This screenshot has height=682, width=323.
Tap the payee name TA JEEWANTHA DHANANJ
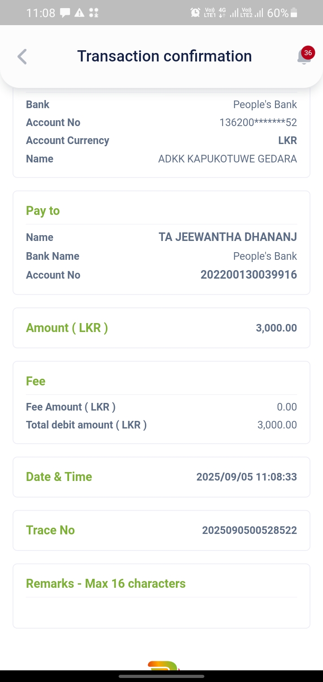pyautogui.click(x=227, y=237)
